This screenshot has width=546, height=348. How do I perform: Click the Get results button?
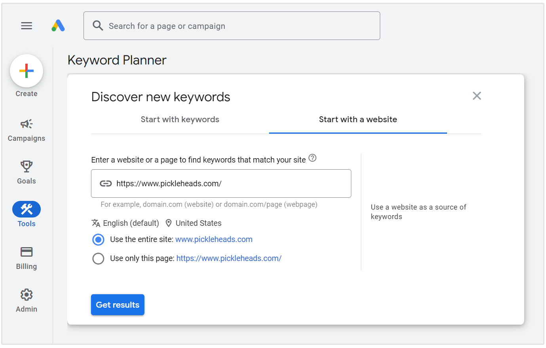click(118, 304)
